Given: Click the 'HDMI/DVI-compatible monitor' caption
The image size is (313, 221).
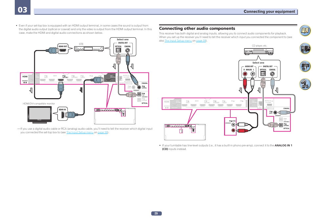Looking at the screenshot, I should pyautogui.click(x=39, y=104).
